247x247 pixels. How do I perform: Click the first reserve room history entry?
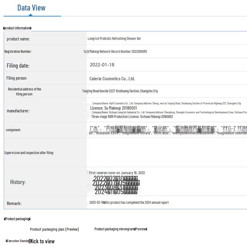pos(117,173)
